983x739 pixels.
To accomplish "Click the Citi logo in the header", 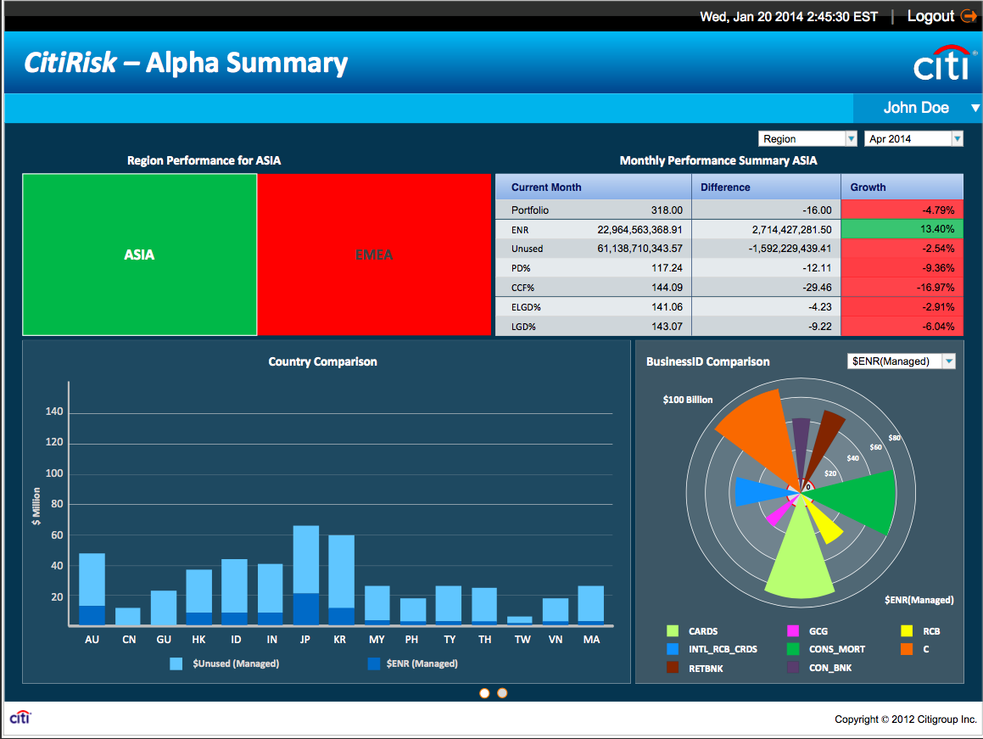I will [x=945, y=64].
